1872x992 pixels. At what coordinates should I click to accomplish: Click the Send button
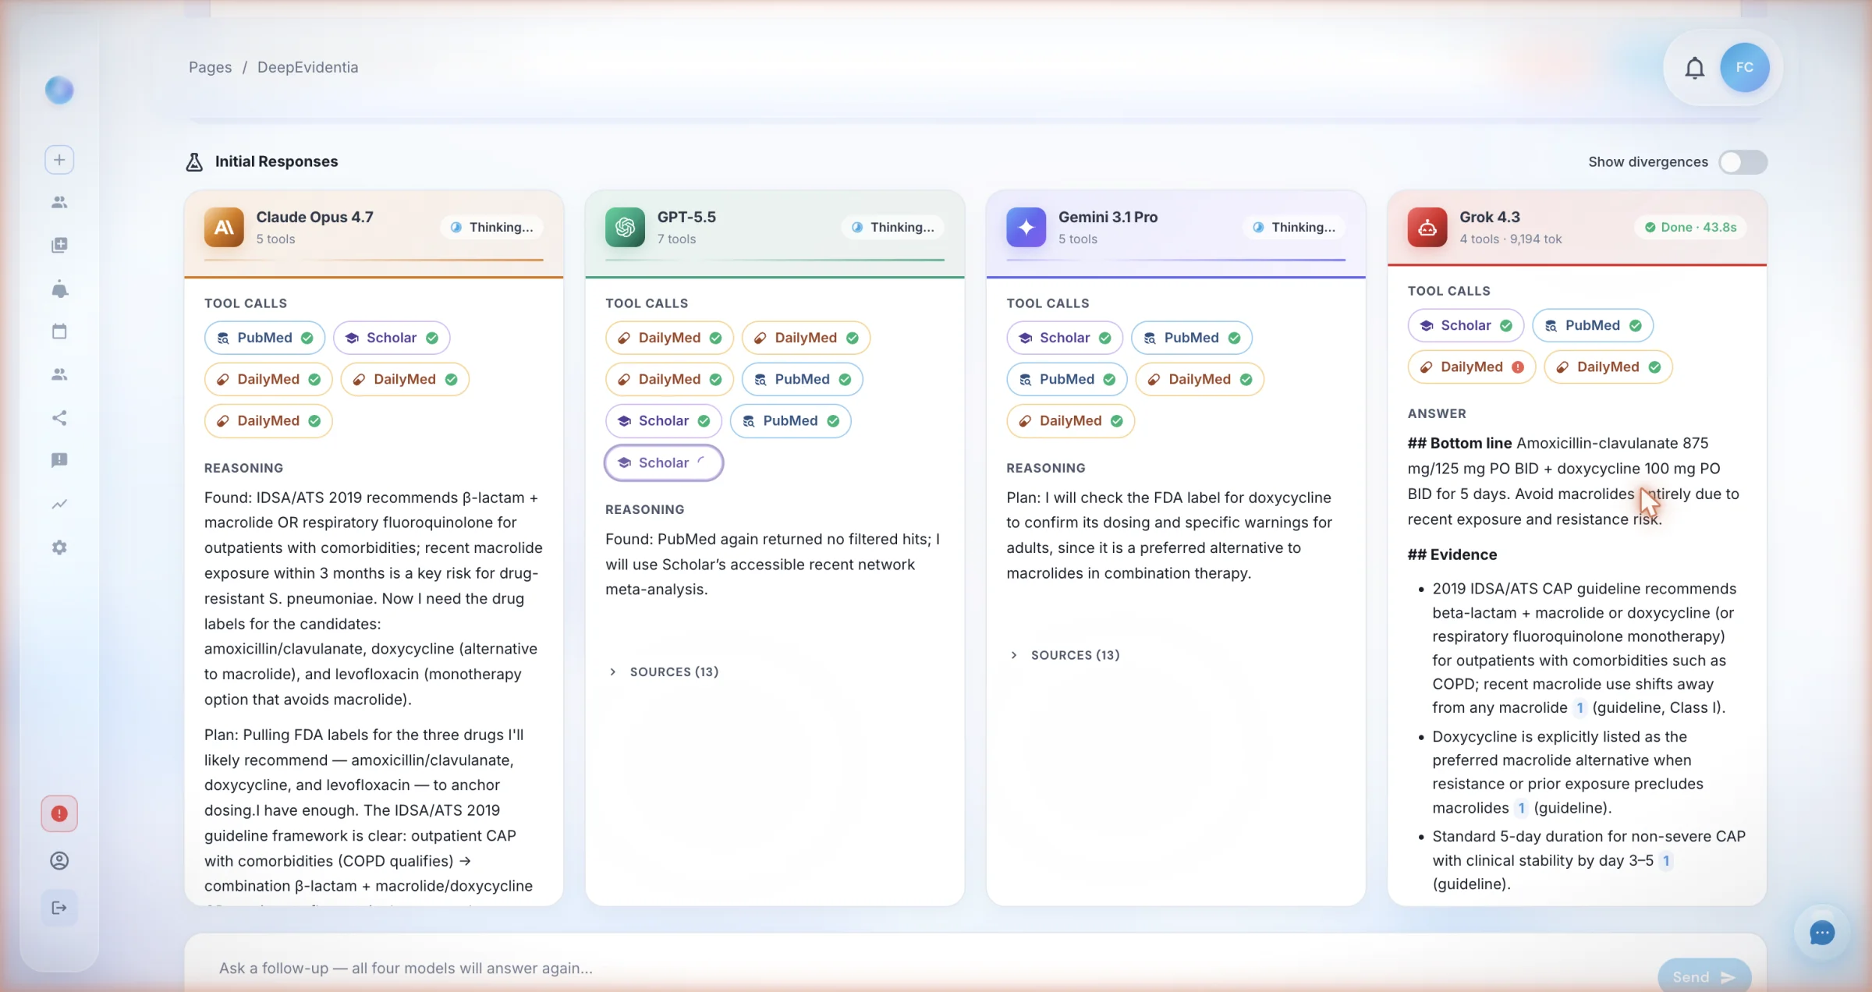[x=1704, y=976]
